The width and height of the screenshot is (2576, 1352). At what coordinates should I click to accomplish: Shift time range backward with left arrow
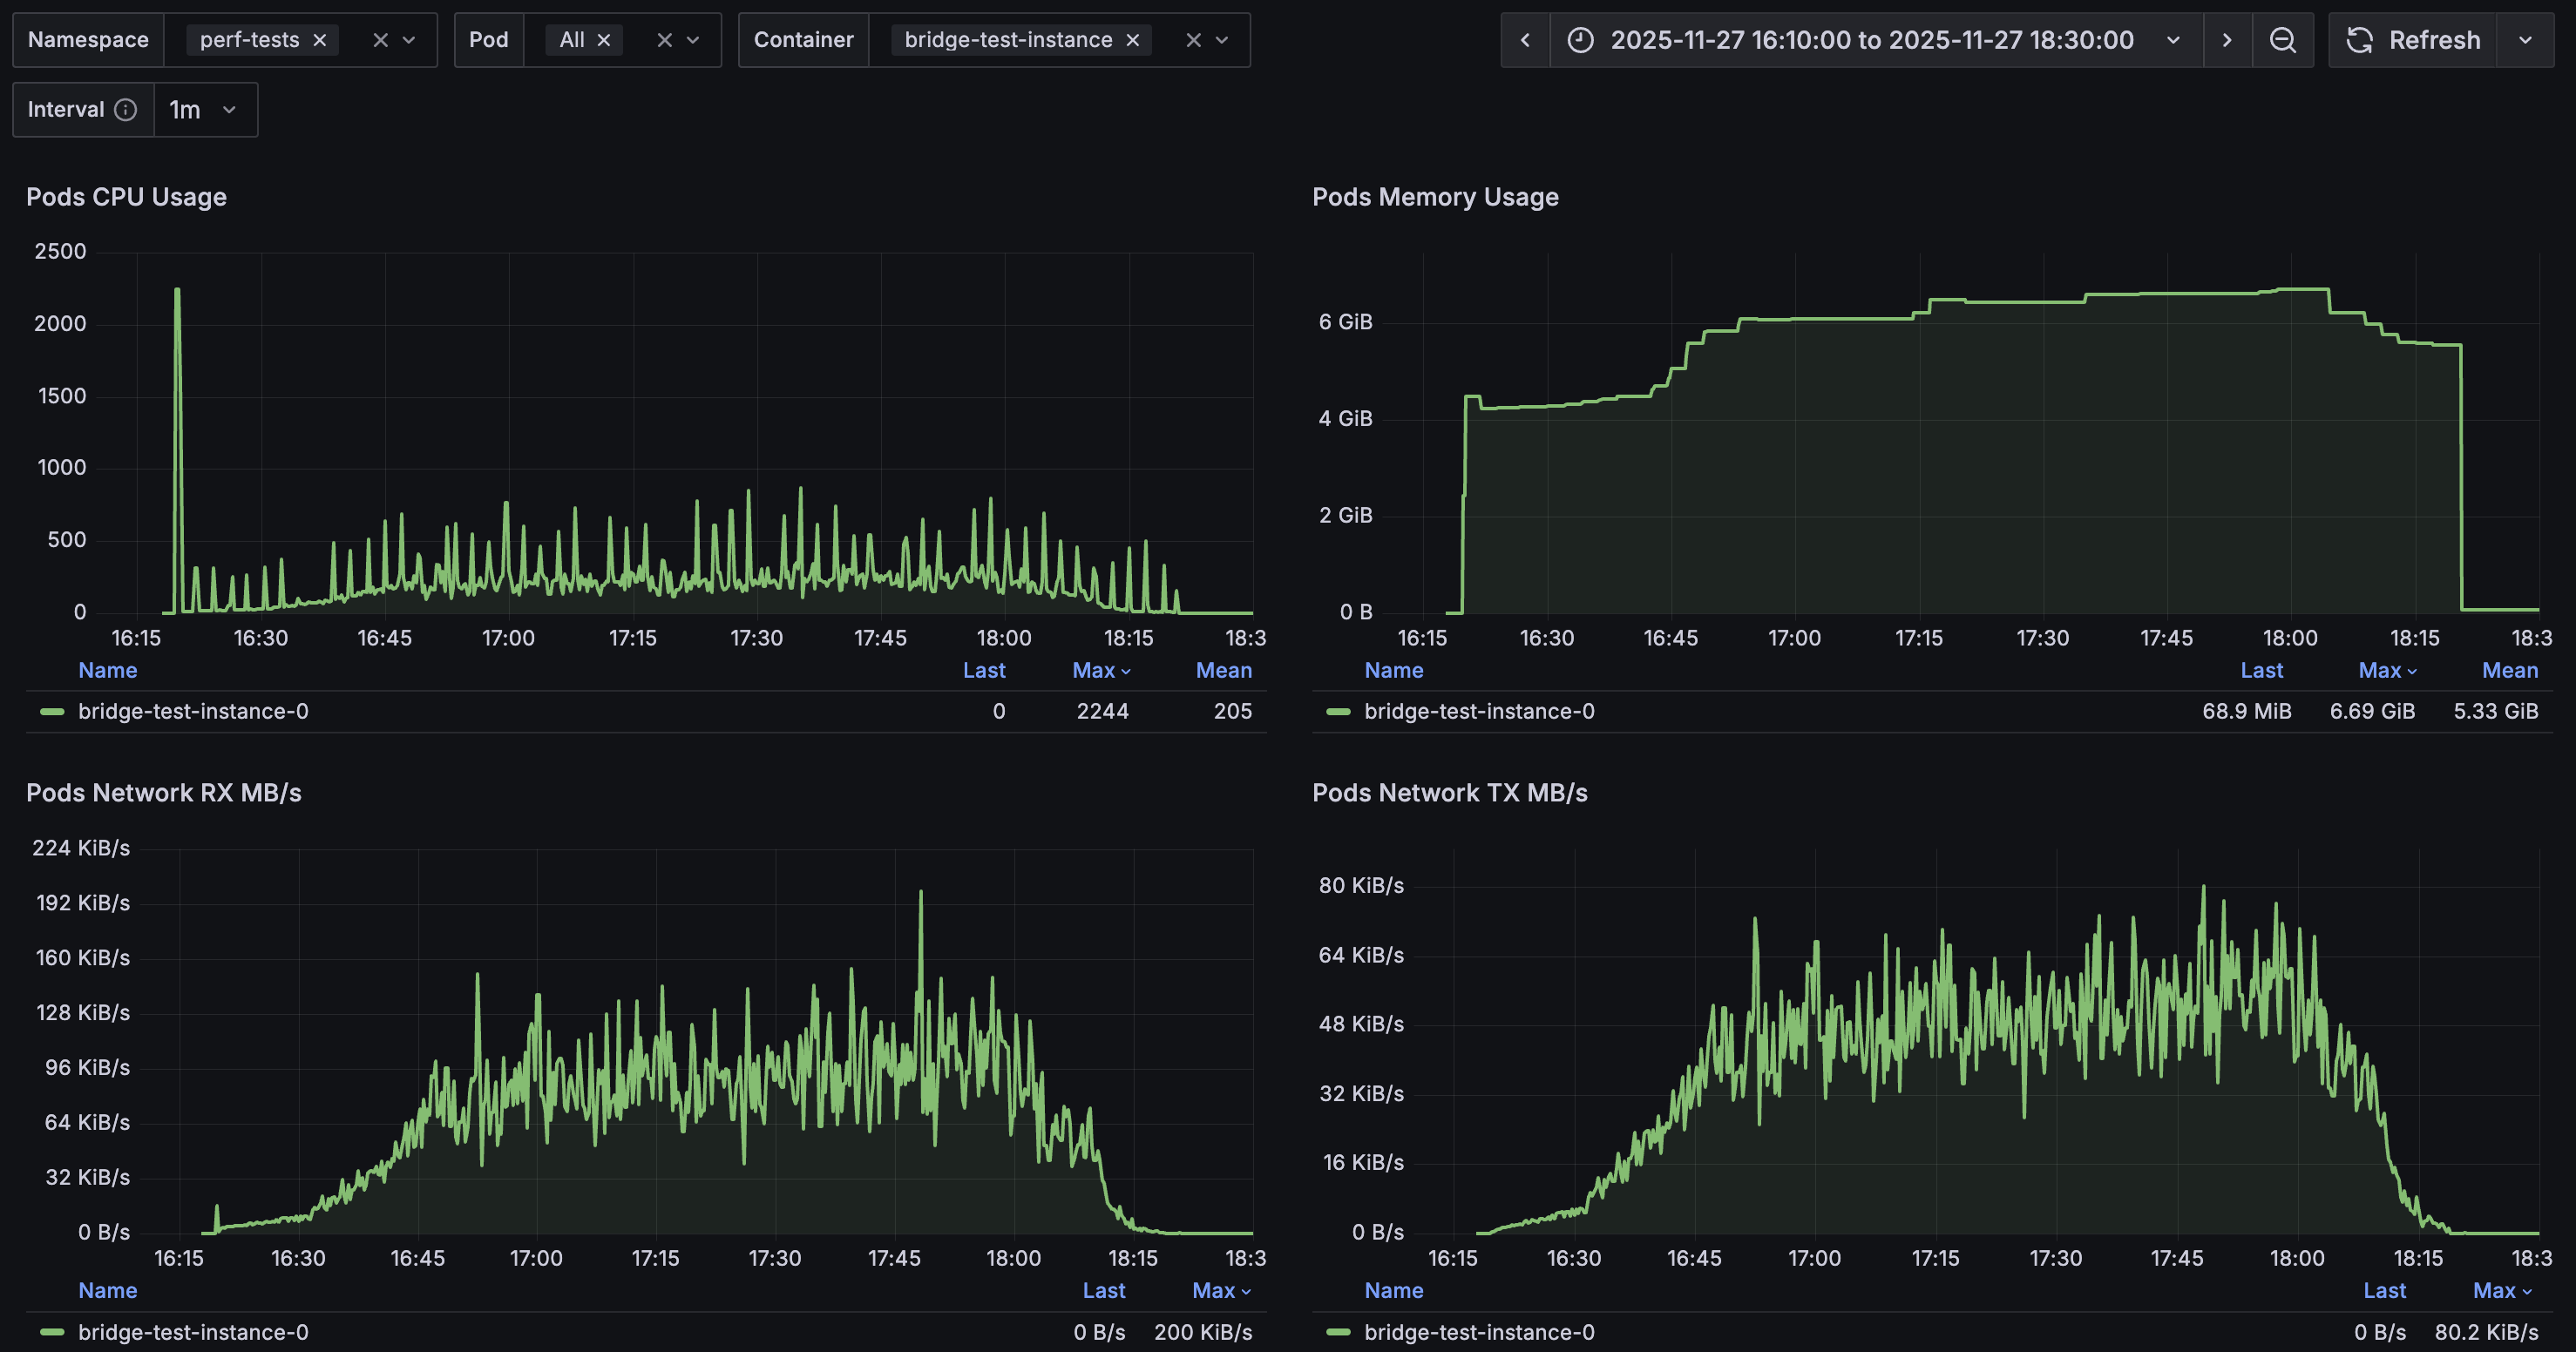coord(1524,40)
